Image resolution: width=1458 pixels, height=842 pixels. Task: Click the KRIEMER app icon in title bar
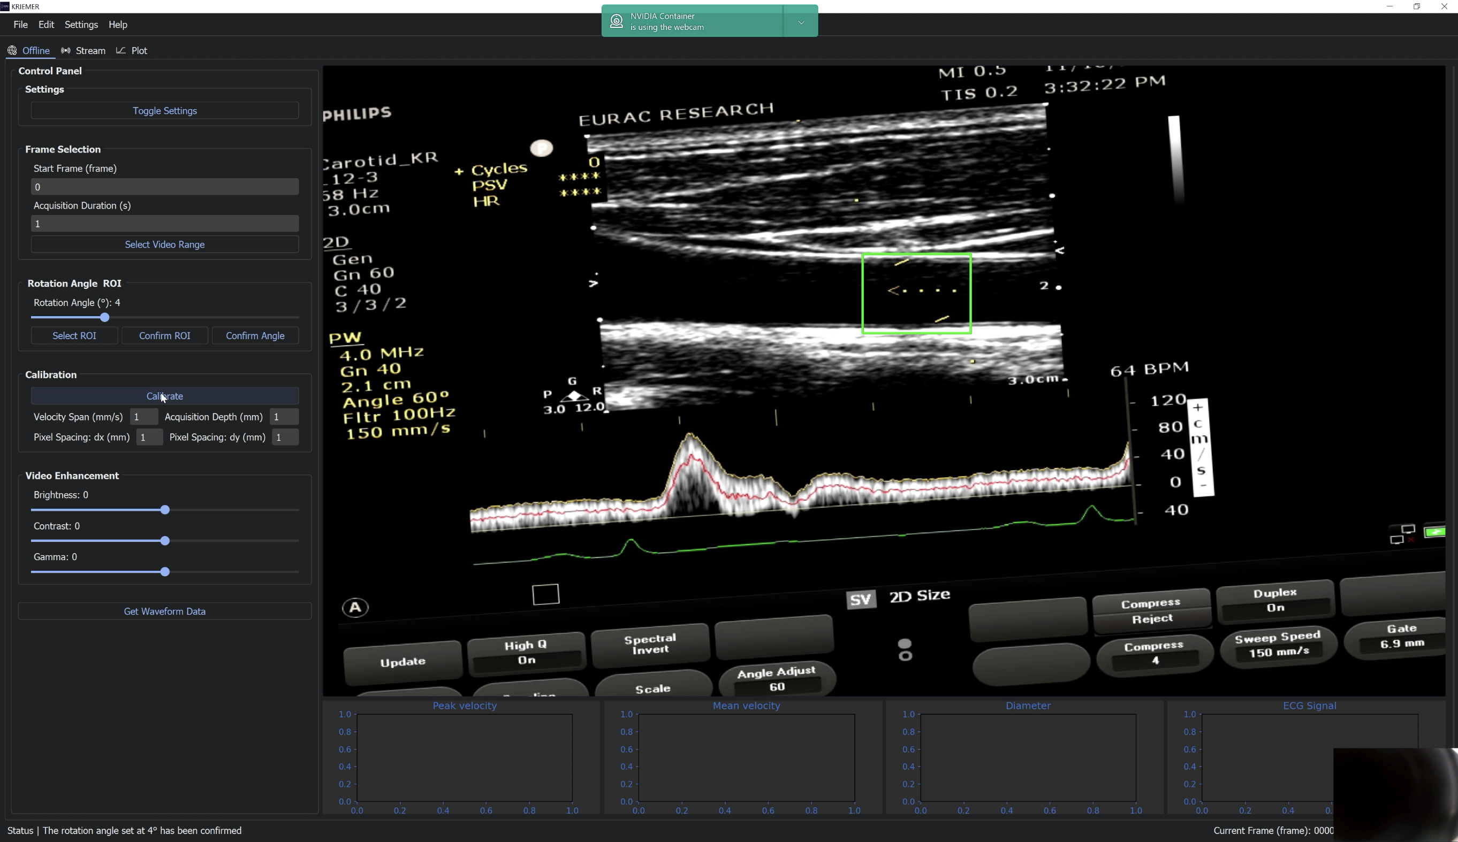pyautogui.click(x=5, y=6)
